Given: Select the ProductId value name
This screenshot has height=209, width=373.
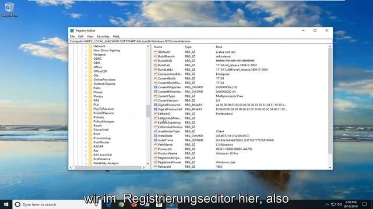Looking at the screenshot, I should click(x=164, y=149).
